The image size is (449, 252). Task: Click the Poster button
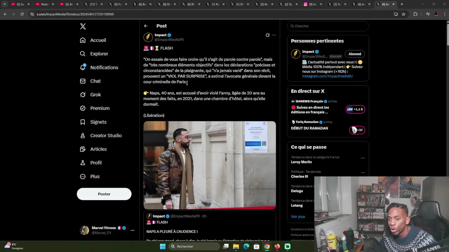tap(104, 194)
